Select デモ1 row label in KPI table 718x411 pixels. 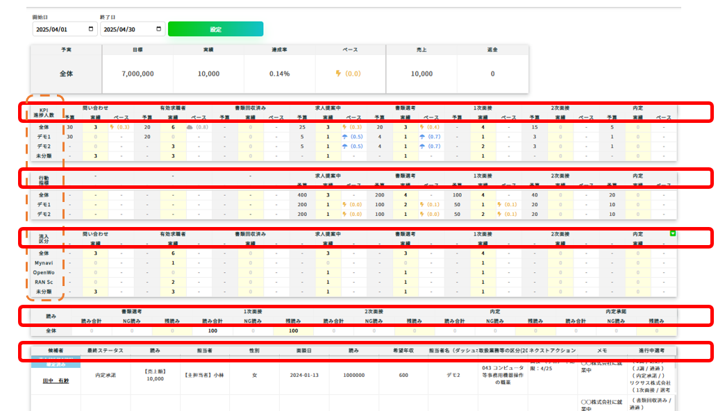point(44,137)
